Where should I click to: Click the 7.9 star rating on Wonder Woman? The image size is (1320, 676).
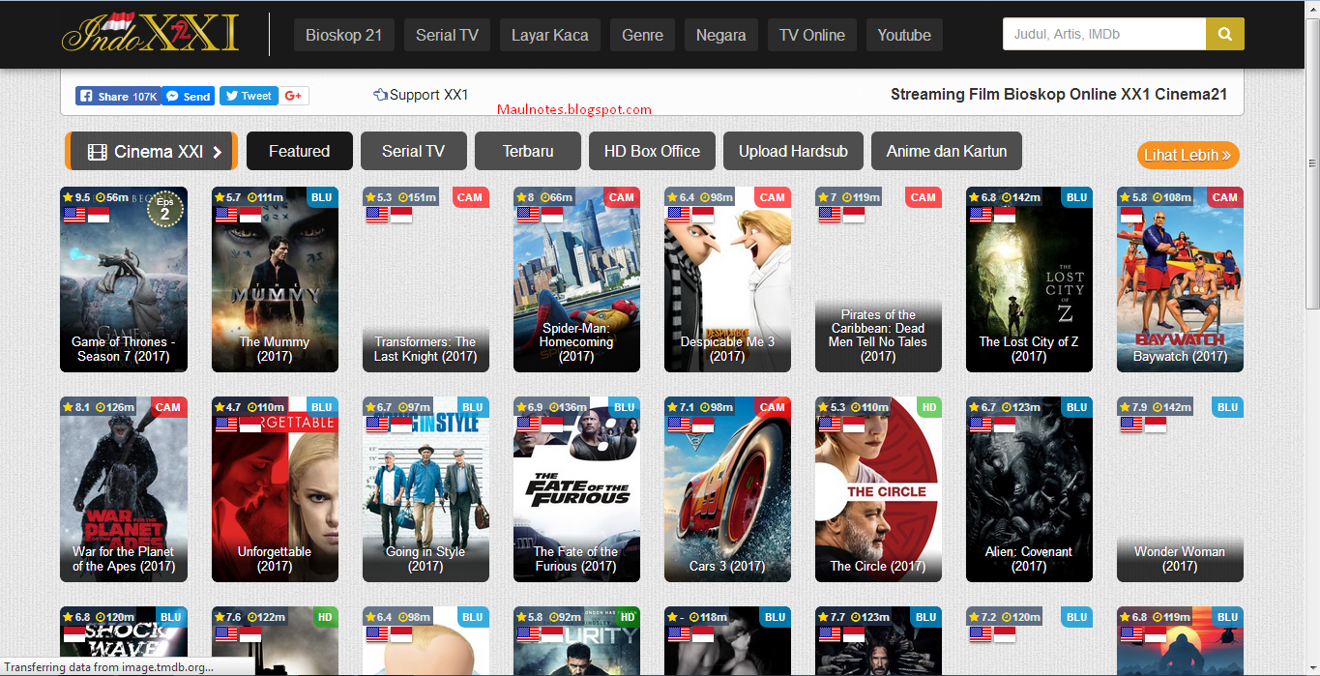pos(1133,407)
